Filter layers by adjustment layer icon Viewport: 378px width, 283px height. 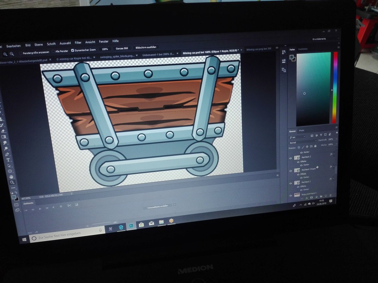coord(317,135)
